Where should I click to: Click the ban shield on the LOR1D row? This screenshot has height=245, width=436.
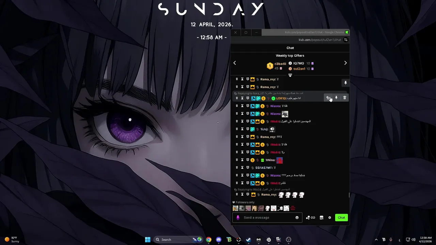click(248, 98)
